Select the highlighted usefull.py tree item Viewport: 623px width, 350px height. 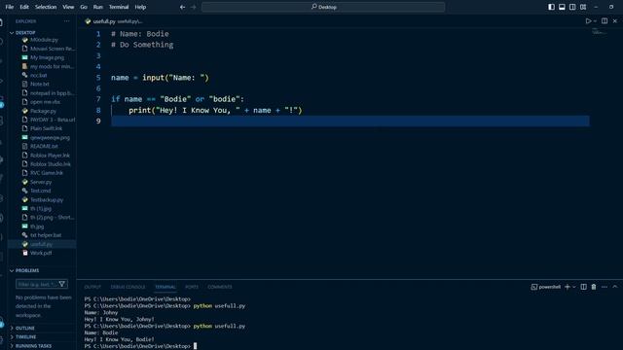(41, 244)
